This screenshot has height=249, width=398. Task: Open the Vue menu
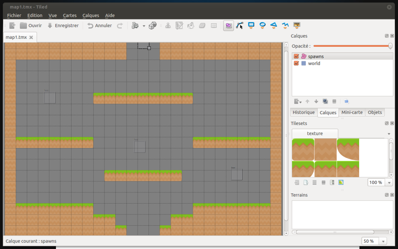pos(52,16)
